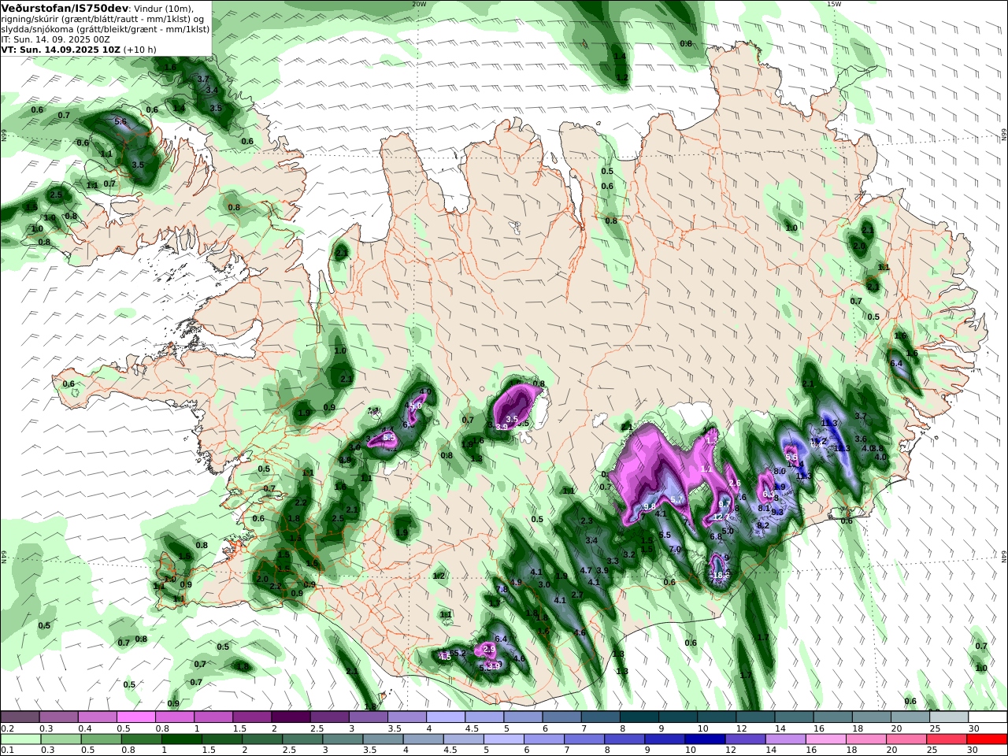Select the pale green 0.1–0.3 rain scale swatch
Screen dimensions: 1008x756
[x=20, y=739]
